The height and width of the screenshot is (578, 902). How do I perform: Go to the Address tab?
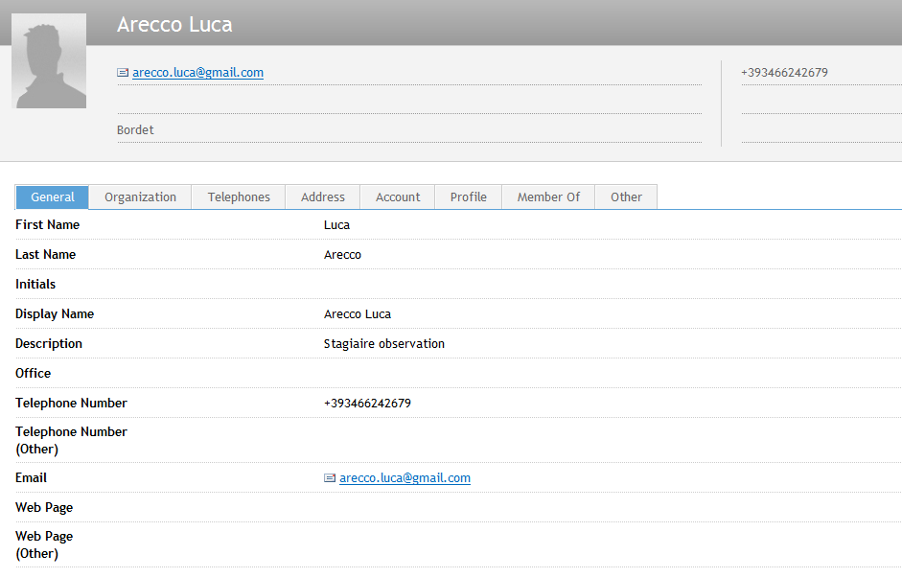pyautogui.click(x=323, y=197)
